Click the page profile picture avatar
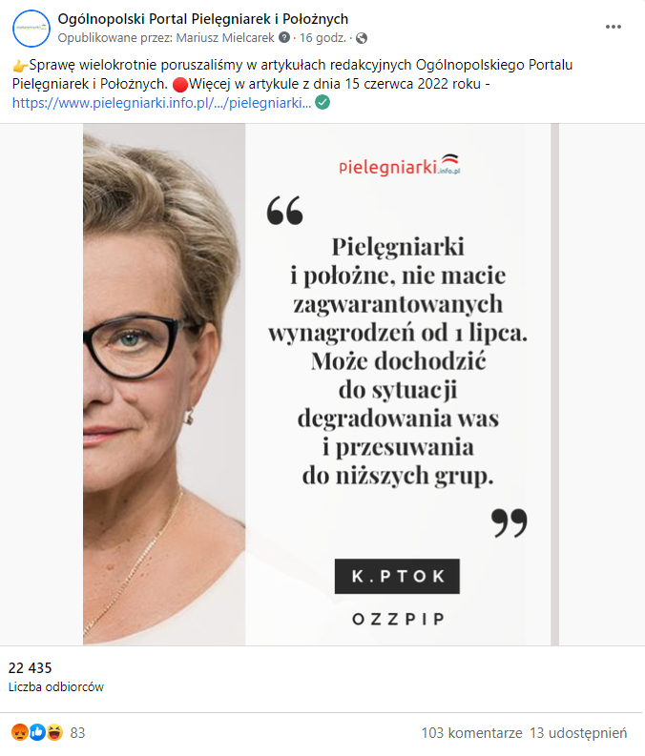 [x=31, y=29]
